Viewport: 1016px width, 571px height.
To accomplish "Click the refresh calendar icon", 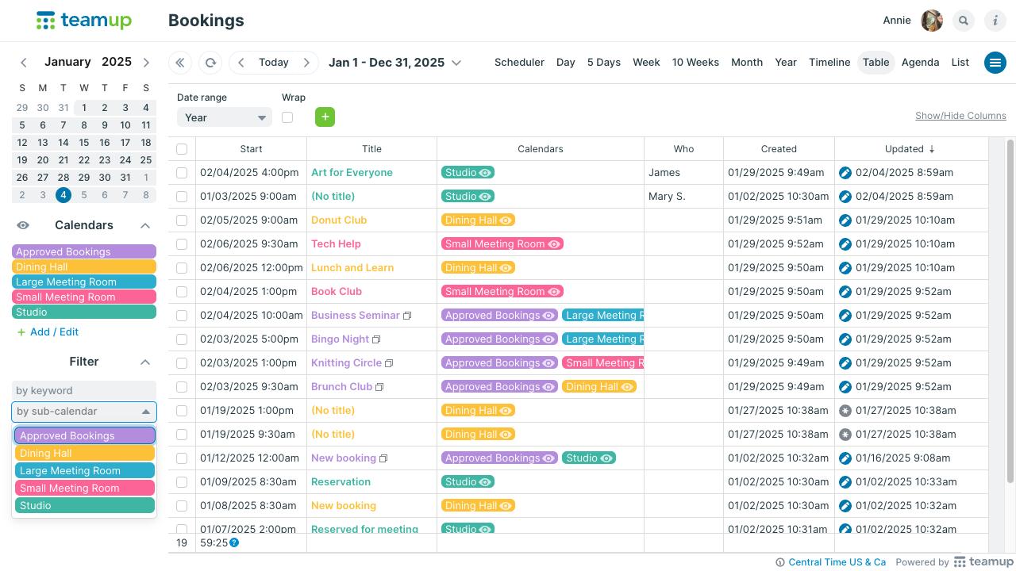I will click(210, 63).
